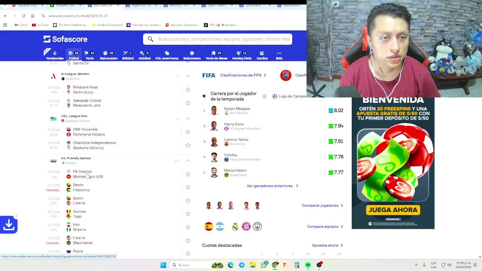Screen dimensions: 482x271
Task: Open the Voleibol sport section
Action: [144, 55]
